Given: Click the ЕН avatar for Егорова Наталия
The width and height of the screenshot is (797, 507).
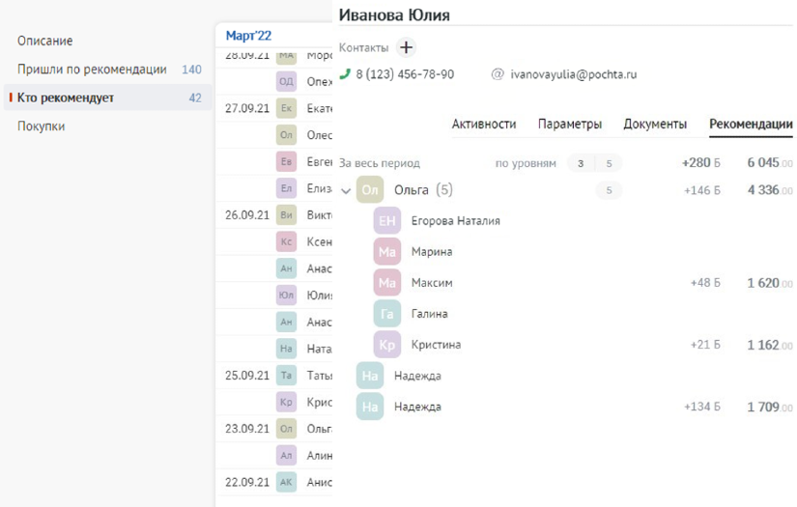Looking at the screenshot, I should click(386, 221).
